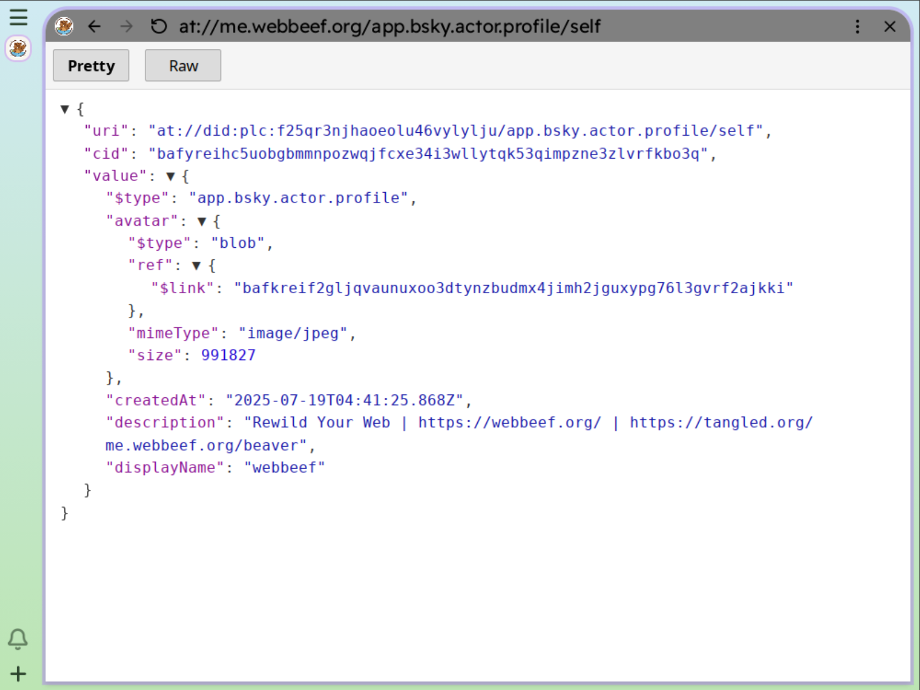Click the beaver site icon in the address bar
This screenshot has height=690, width=920.
pos(64,26)
